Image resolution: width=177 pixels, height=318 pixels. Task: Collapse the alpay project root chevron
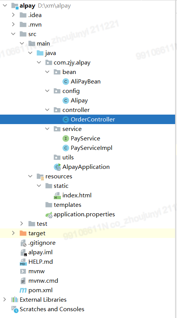(5, 6)
